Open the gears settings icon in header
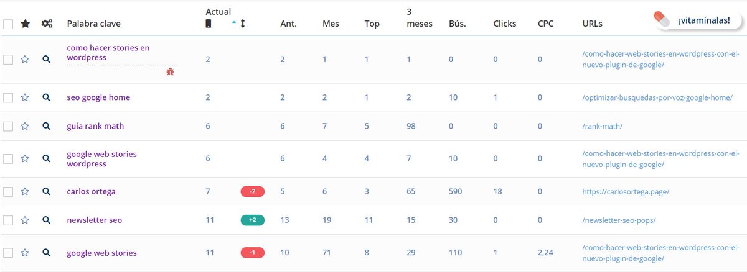The image size is (747, 272). (x=47, y=24)
